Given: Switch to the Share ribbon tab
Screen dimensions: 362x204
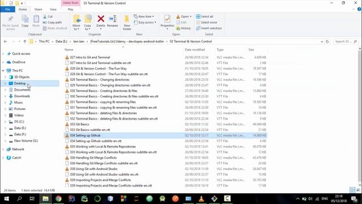Looking at the screenshot, I should click(x=38, y=9).
